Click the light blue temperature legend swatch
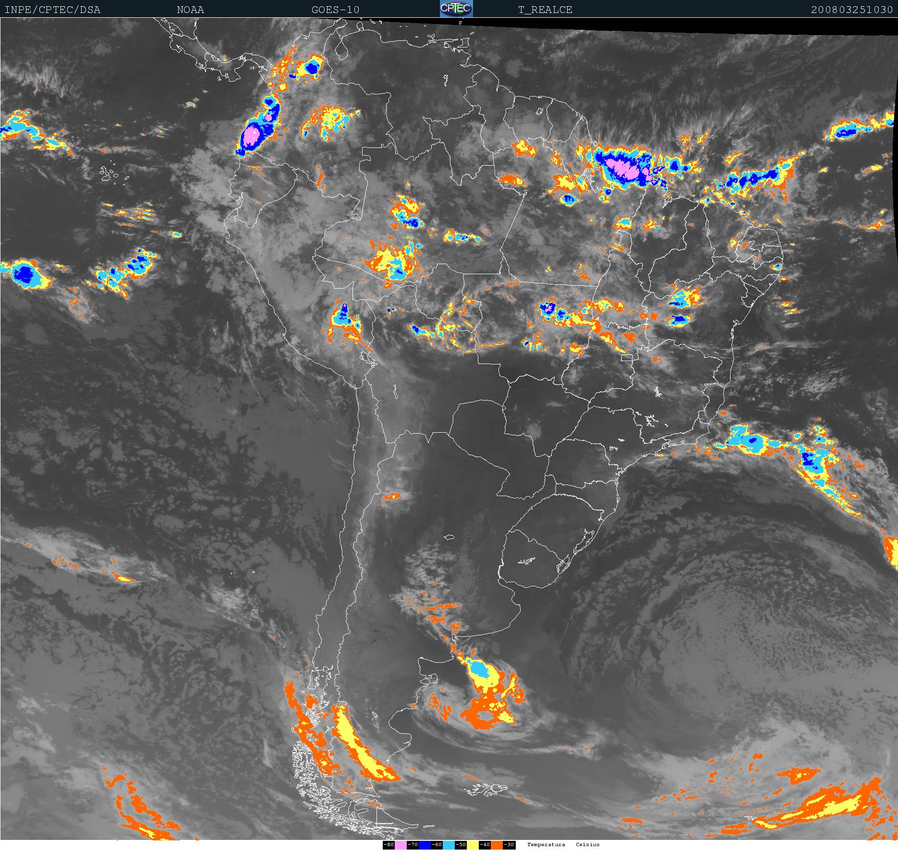Viewport: 898px width, 850px height. 449,845
